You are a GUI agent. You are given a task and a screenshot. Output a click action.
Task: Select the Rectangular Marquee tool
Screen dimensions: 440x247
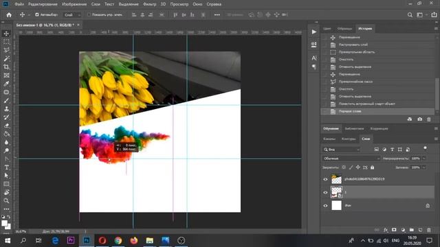6,42
